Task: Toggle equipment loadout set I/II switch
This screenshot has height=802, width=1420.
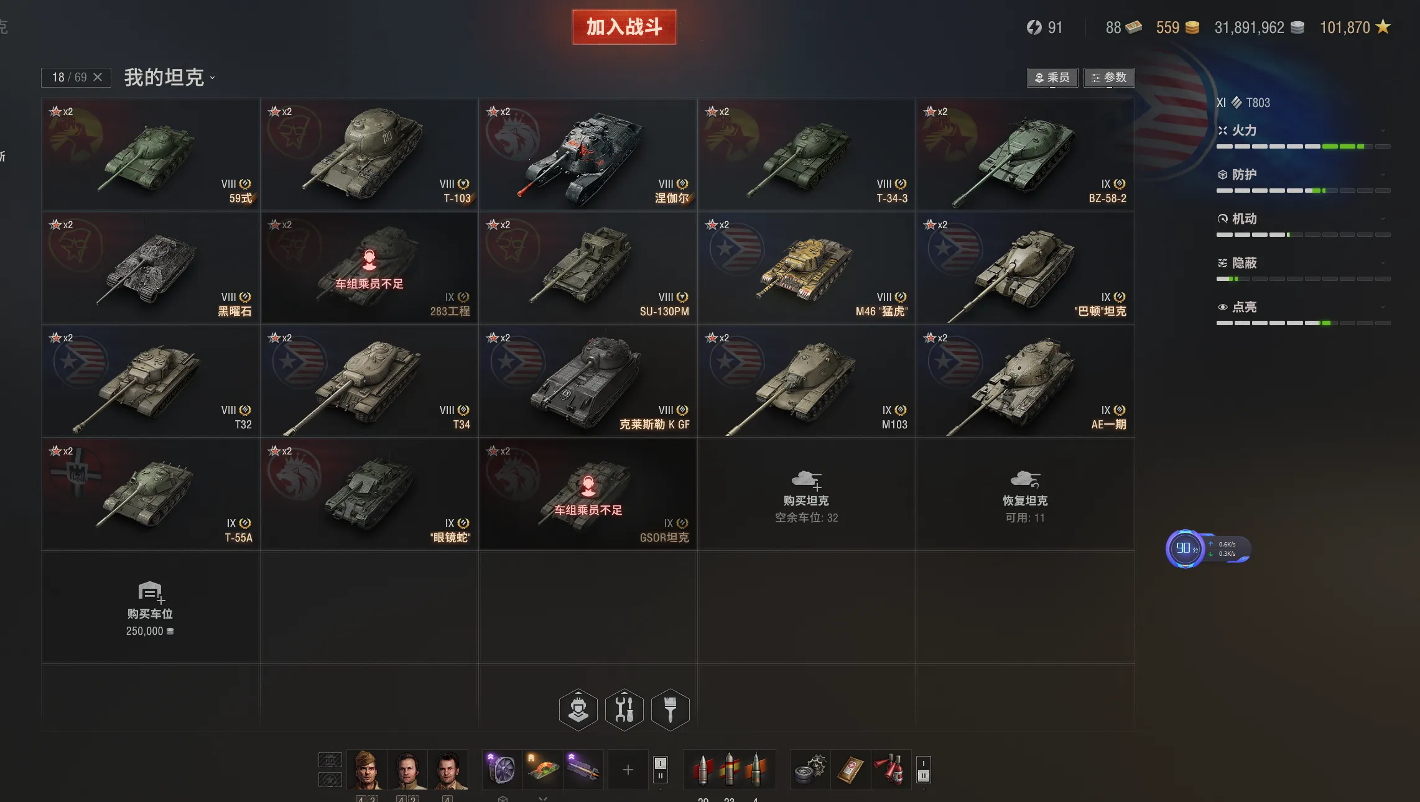Action: pos(661,770)
